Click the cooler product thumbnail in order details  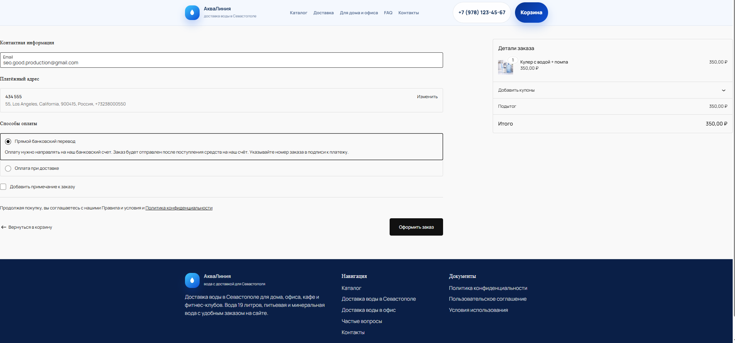pos(505,67)
